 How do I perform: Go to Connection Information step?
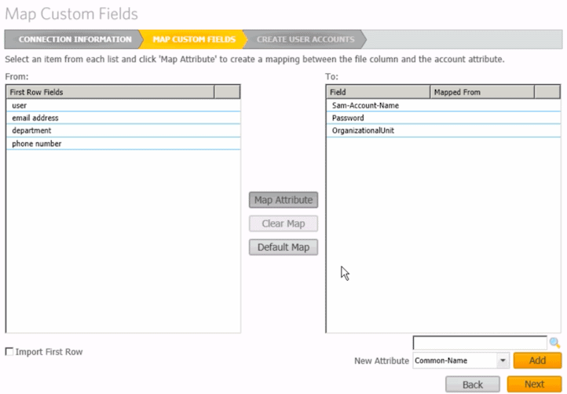click(75, 39)
